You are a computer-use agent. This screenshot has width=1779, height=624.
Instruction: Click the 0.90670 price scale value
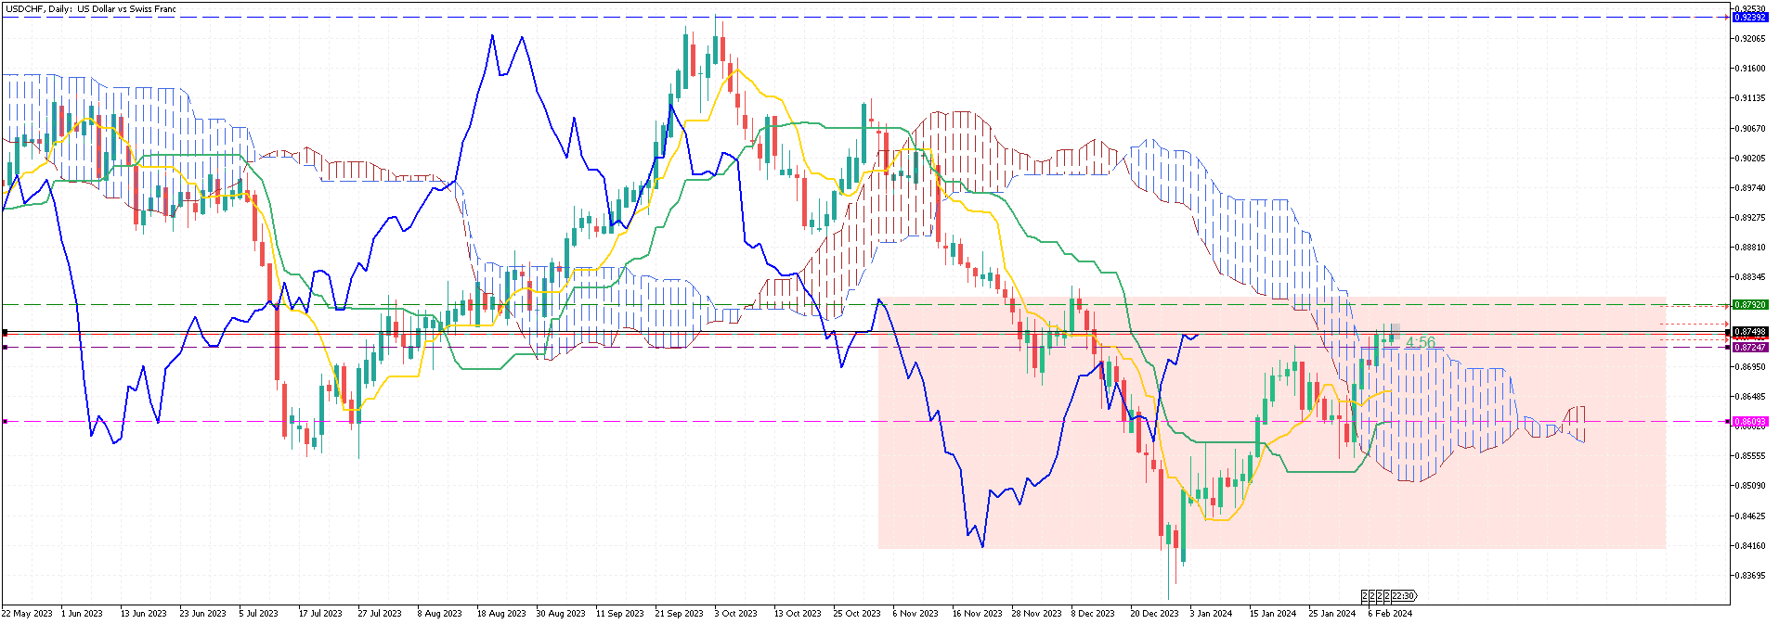click(1752, 128)
